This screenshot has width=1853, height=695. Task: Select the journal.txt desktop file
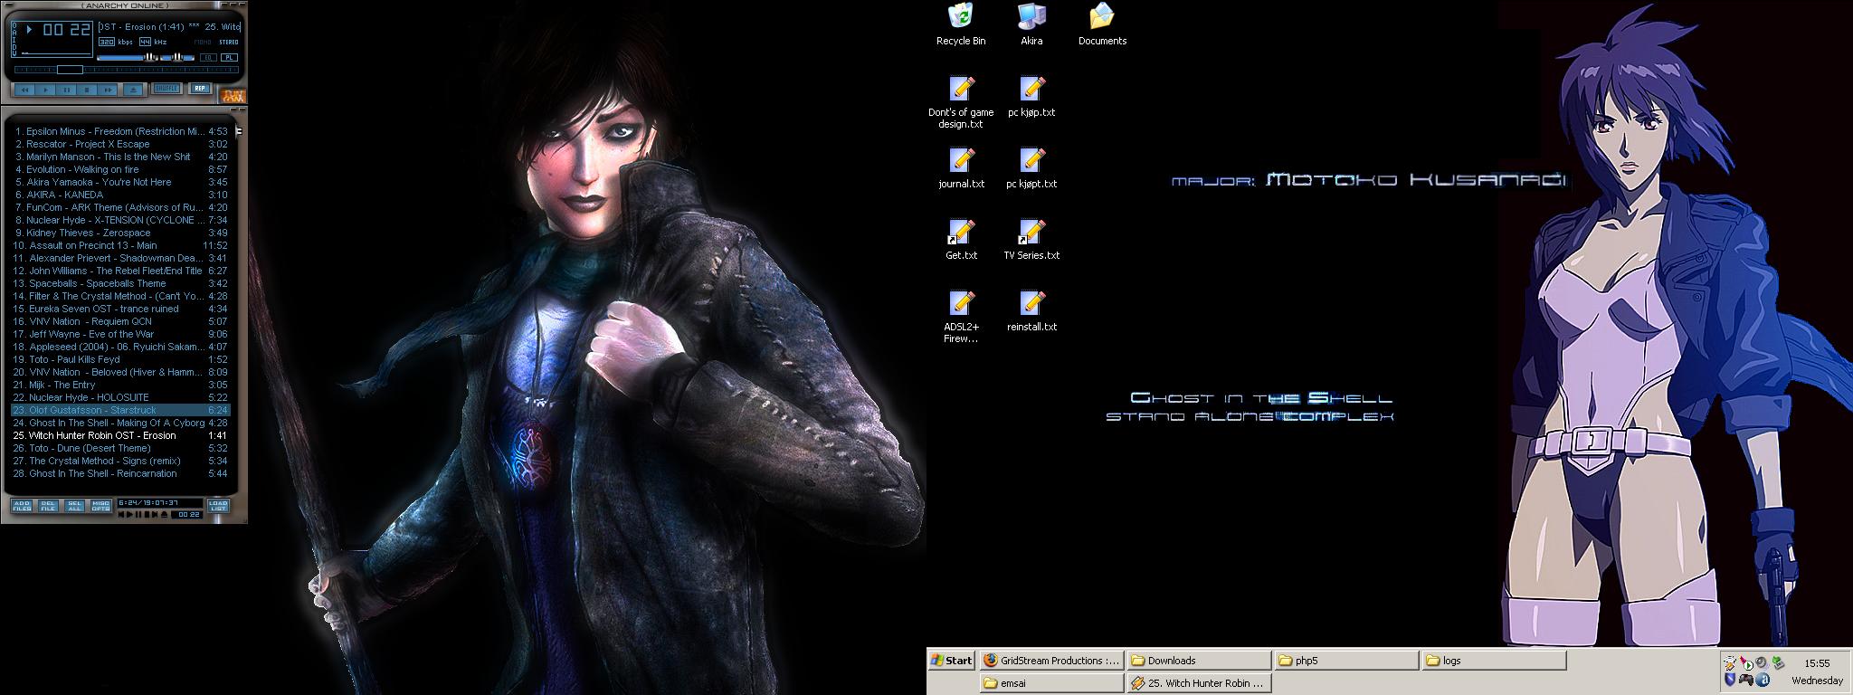[961, 168]
